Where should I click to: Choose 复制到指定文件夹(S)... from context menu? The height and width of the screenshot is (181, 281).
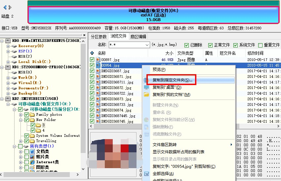coord(172,80)
